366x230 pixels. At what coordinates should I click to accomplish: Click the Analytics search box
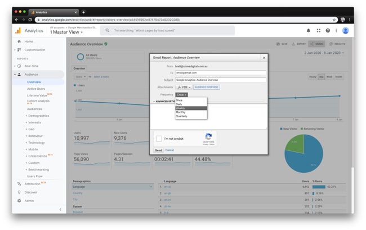point(167,30)
